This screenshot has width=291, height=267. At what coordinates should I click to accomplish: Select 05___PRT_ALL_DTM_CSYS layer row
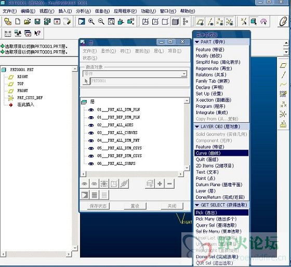[120, 148]
